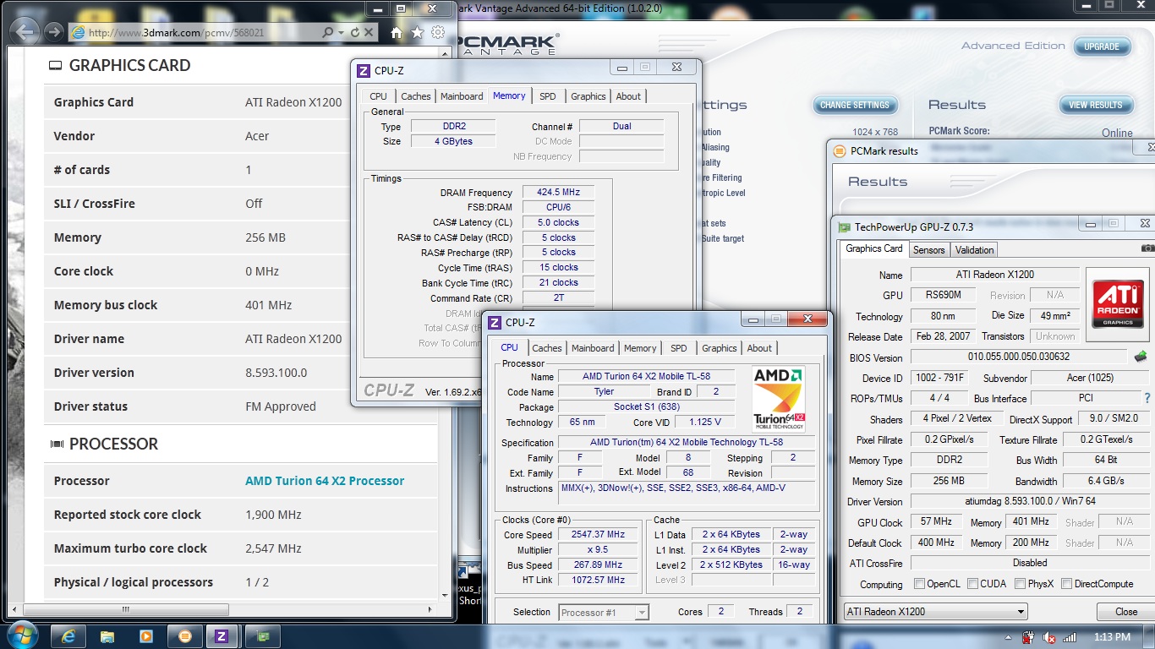Open Windows Media Player taskbar icon
The height and width of the screenshot is (649, 1155).
146,635
